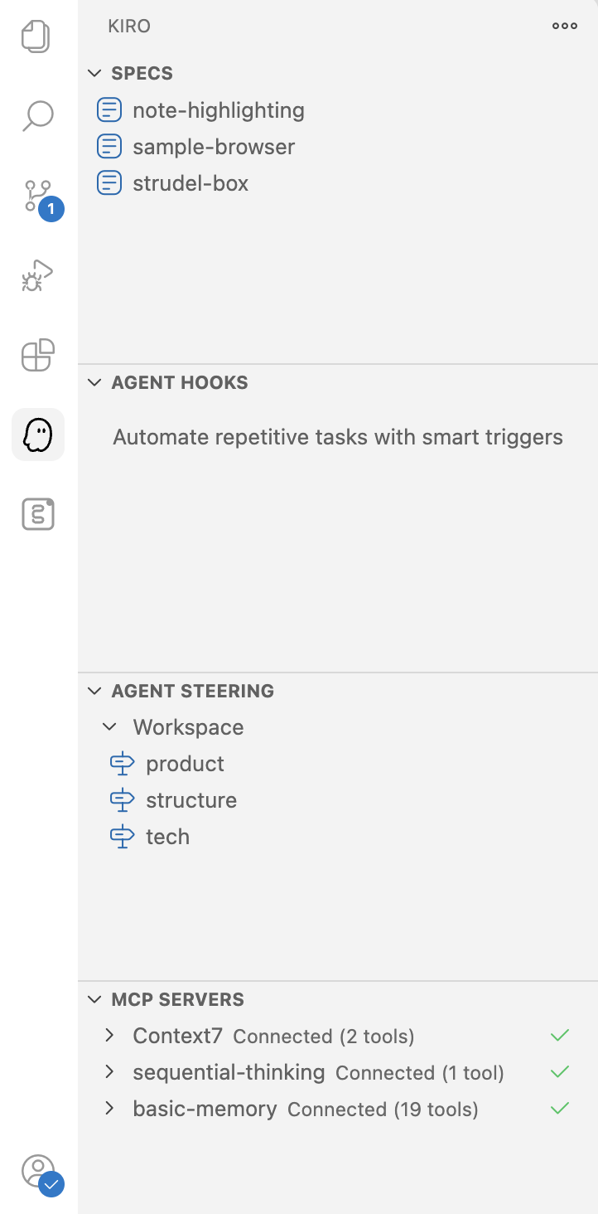Open the Accounts profile icon
This screenshot has height=1214, width=598.
[38, 1172]
